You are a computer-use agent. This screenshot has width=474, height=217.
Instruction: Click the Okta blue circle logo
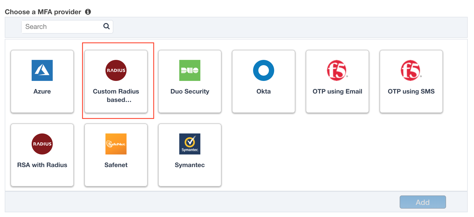click(264, 70)
